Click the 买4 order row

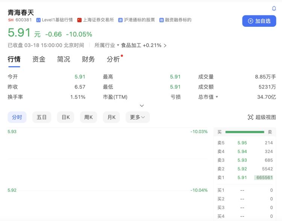pyautogui.click(x=245, y=216)
